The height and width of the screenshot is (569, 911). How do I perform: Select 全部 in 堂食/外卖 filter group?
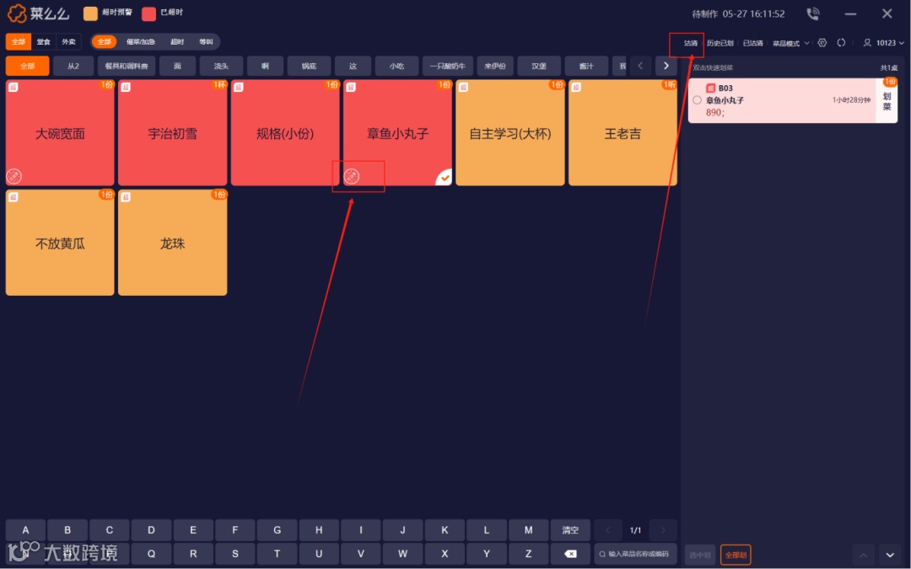pos(19,42)
